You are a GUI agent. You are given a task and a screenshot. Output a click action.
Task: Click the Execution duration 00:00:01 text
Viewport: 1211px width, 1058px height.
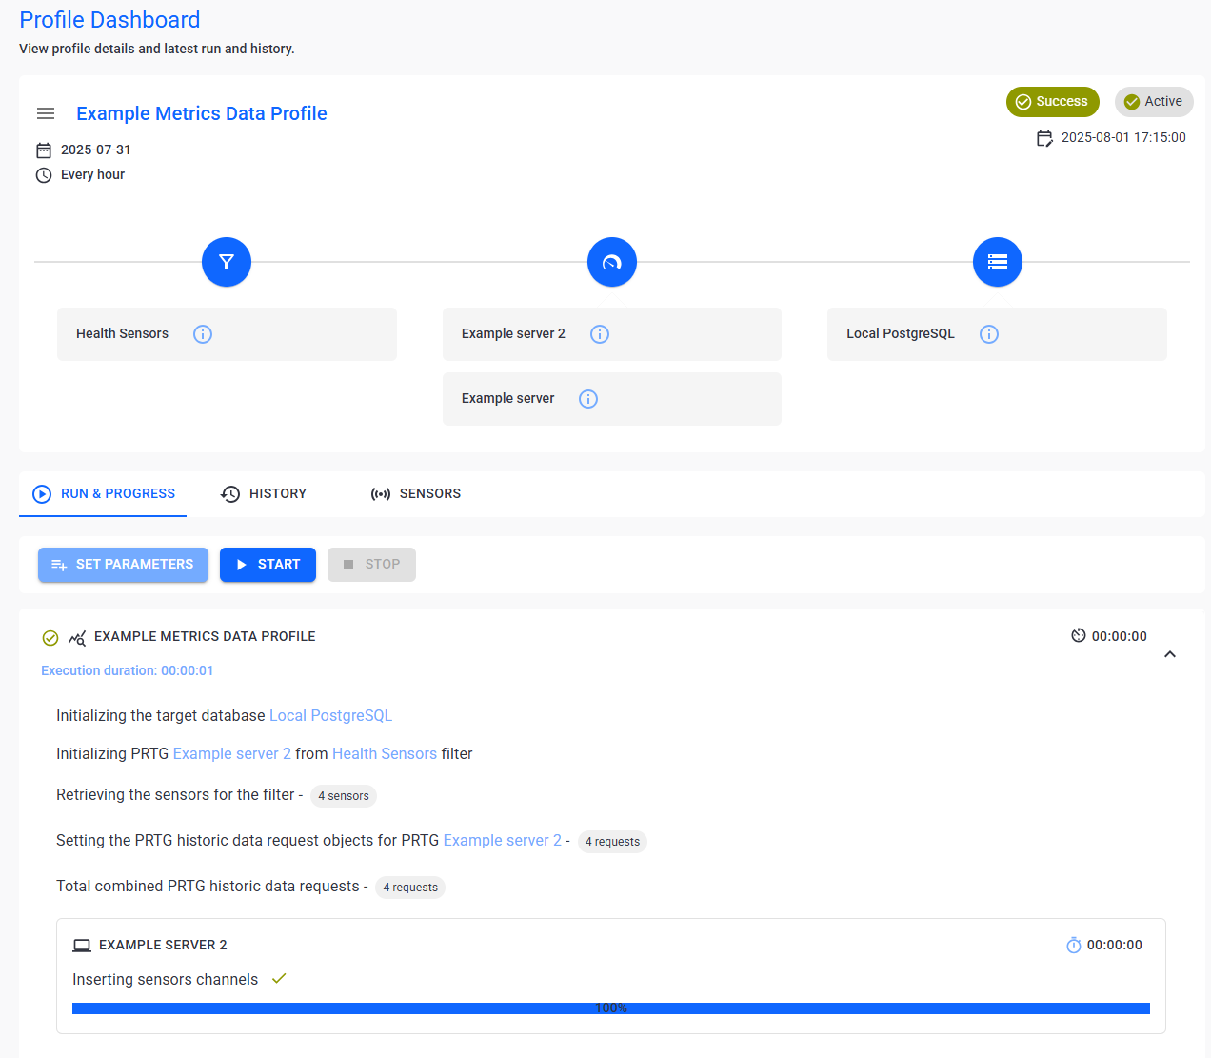(x=128, y=671)
